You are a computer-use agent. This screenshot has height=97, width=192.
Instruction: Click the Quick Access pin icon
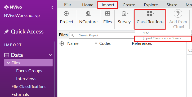7,32
